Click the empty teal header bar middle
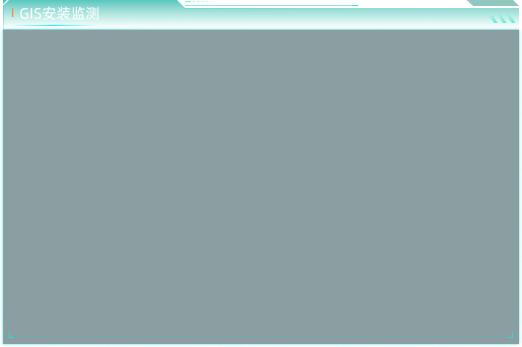 (x=333, y=19)
